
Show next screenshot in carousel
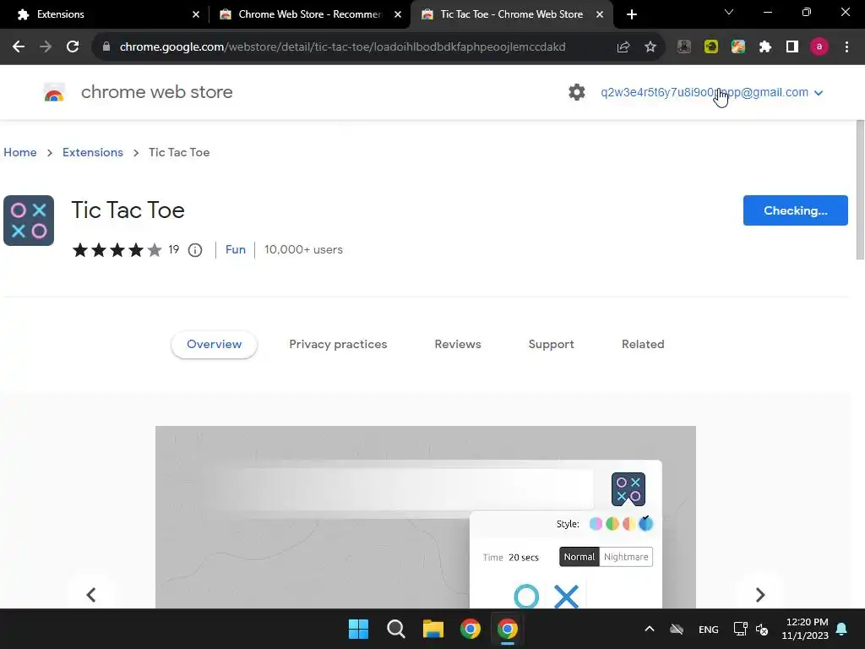coord(760,595)
